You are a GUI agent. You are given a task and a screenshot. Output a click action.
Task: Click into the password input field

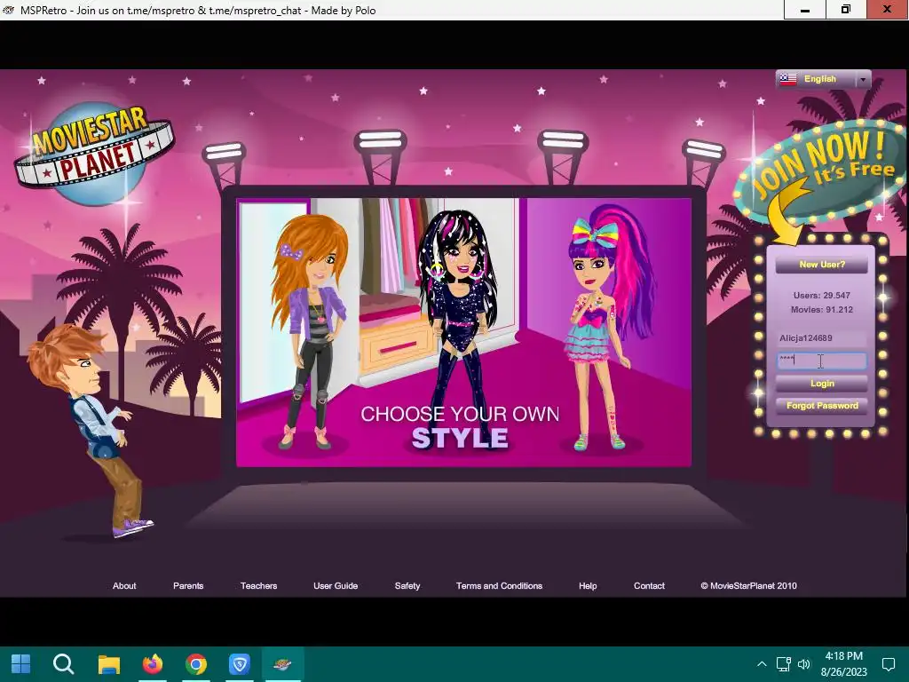point(821,361)
